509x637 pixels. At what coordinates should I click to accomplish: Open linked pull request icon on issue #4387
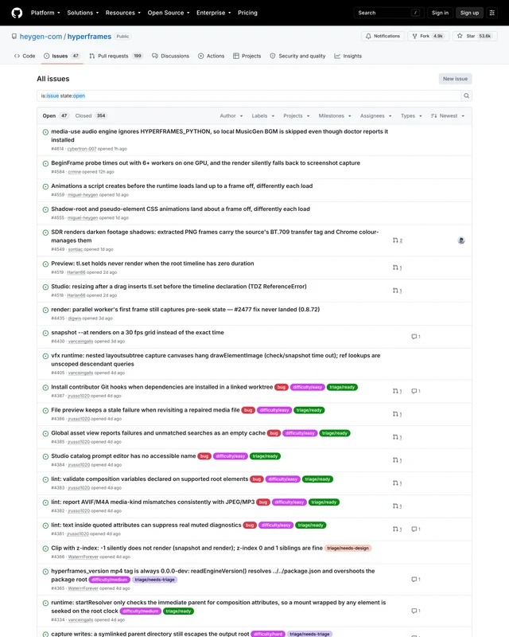click(398, 391)
